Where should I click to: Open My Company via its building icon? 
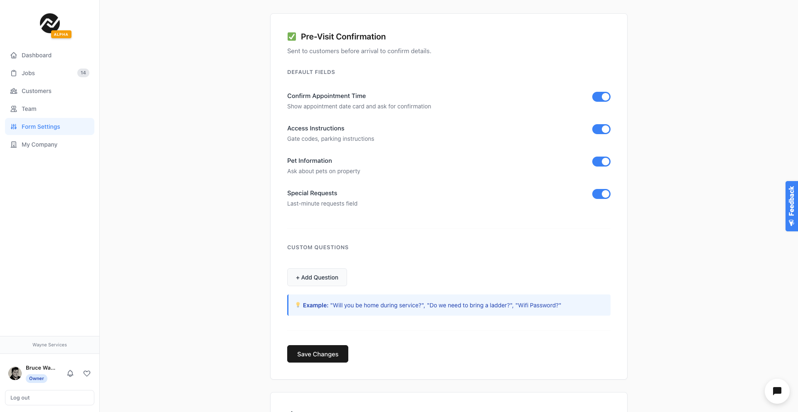pyautogui.click(x=13, y=145)
